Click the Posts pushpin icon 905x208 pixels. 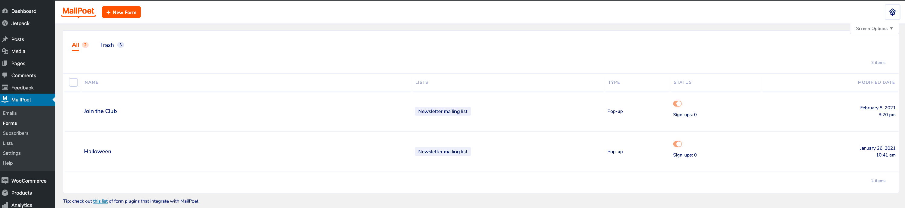pyautogui.click(x=5, y=39)
